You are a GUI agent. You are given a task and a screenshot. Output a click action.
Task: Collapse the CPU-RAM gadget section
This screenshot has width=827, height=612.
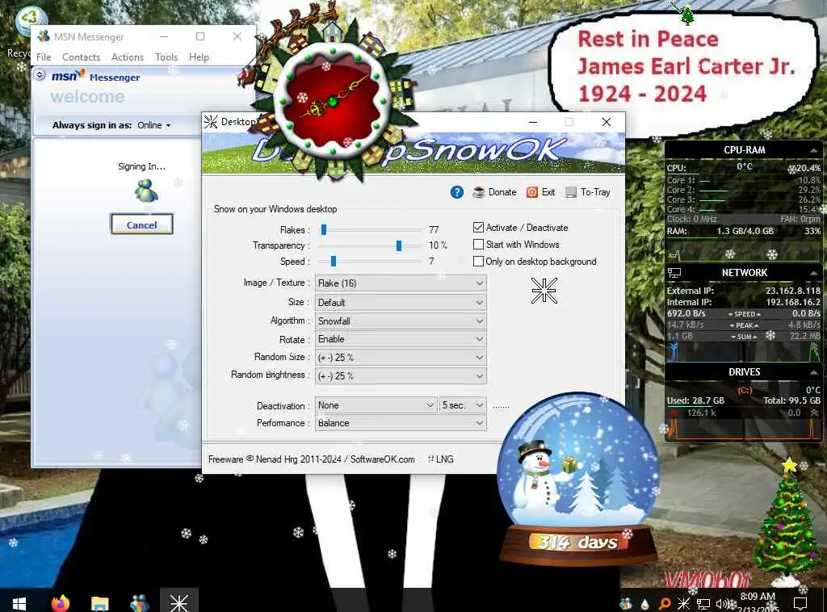tap(813, 150)
